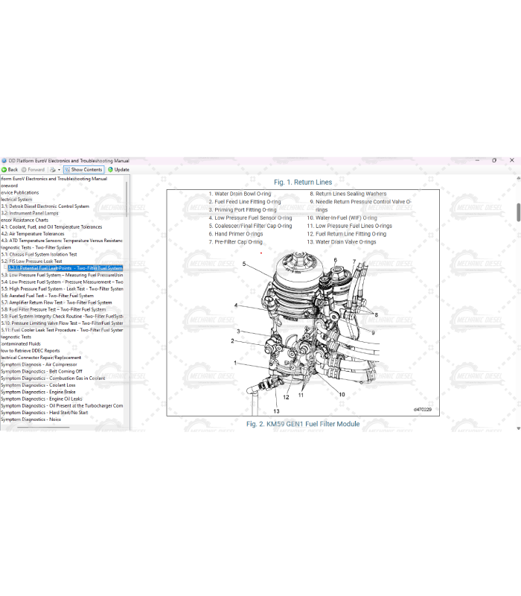Toggle the Show Contents button
Viewport: 521px width, 596px height.
[83, 169]
